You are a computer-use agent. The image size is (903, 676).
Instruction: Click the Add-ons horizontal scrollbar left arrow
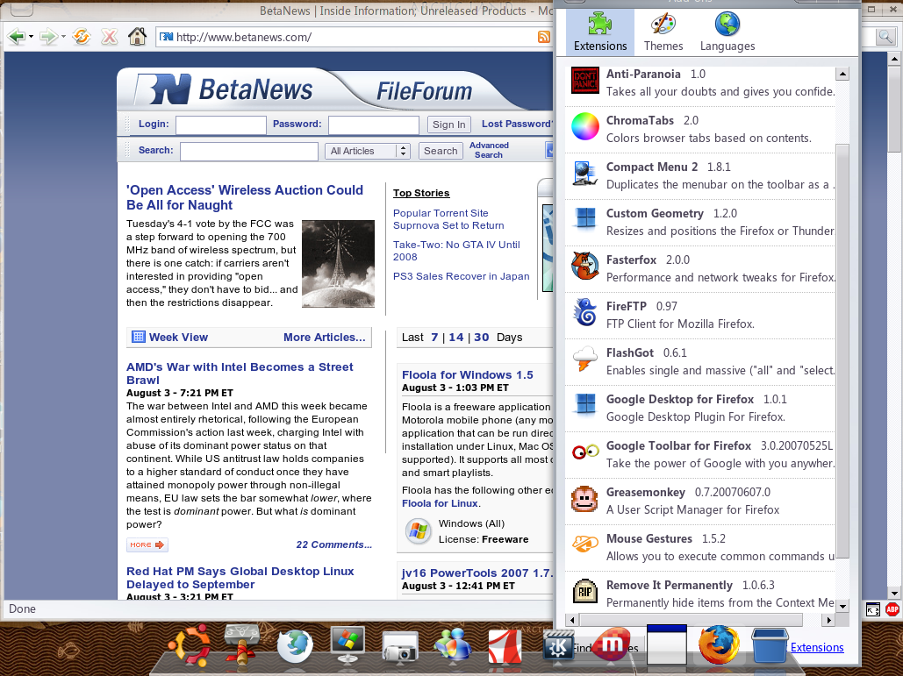click(572, 620)
